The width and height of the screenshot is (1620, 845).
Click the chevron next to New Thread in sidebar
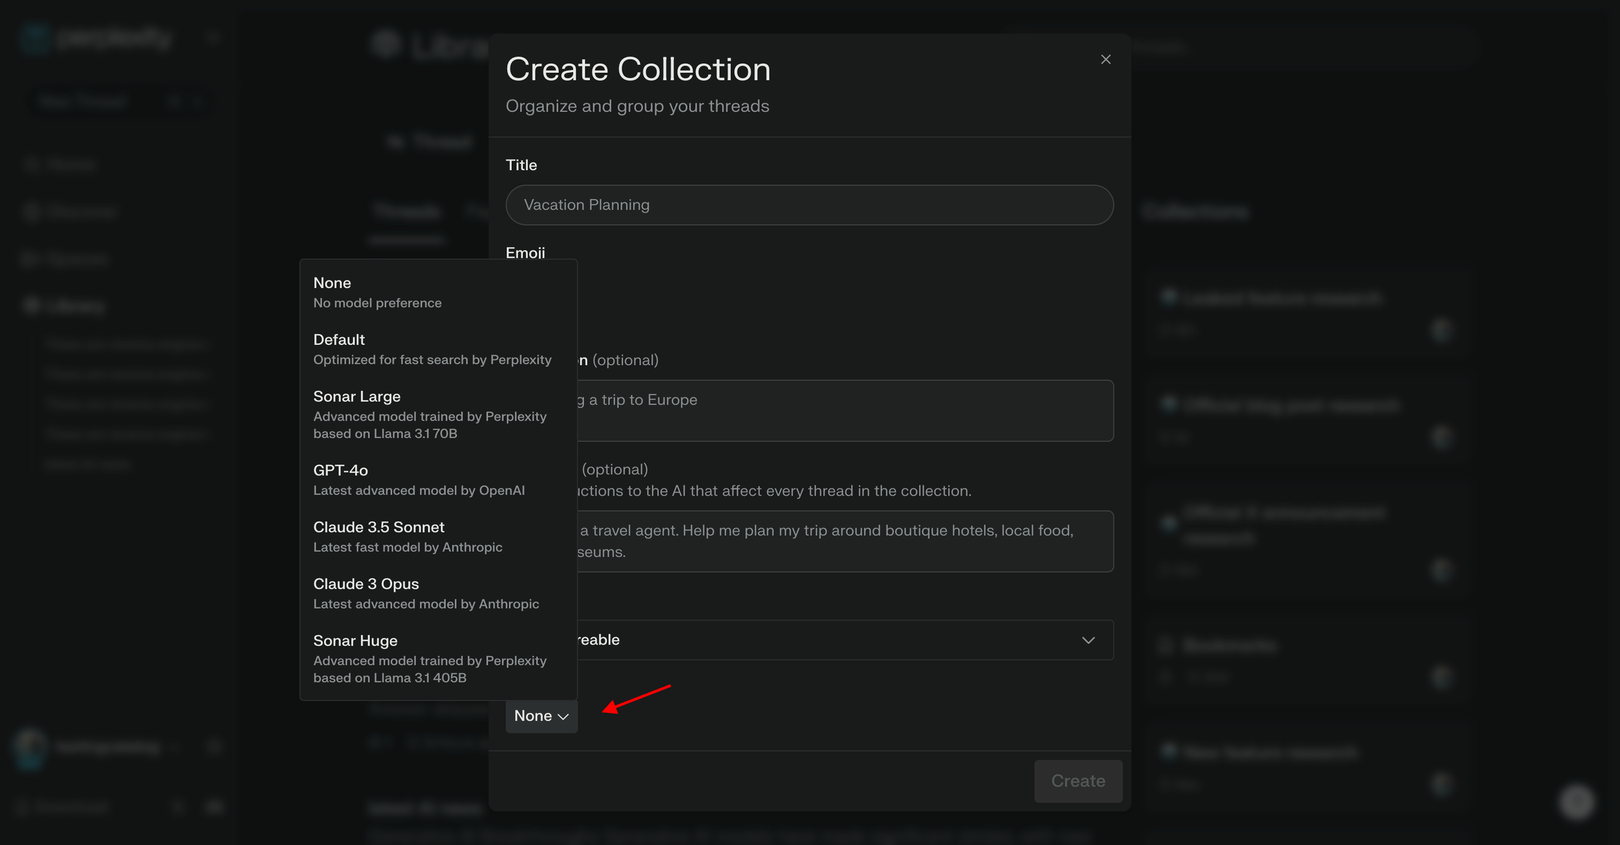coord(198,101)
